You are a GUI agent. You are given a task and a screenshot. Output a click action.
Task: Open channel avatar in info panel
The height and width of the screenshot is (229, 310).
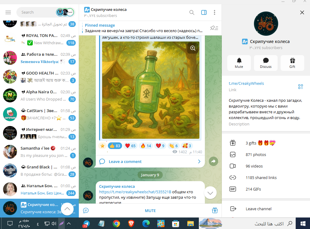(266, 24)
